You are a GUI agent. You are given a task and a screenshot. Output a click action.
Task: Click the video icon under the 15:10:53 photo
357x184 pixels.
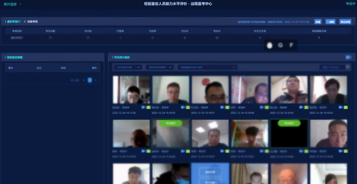pos(340,107)
